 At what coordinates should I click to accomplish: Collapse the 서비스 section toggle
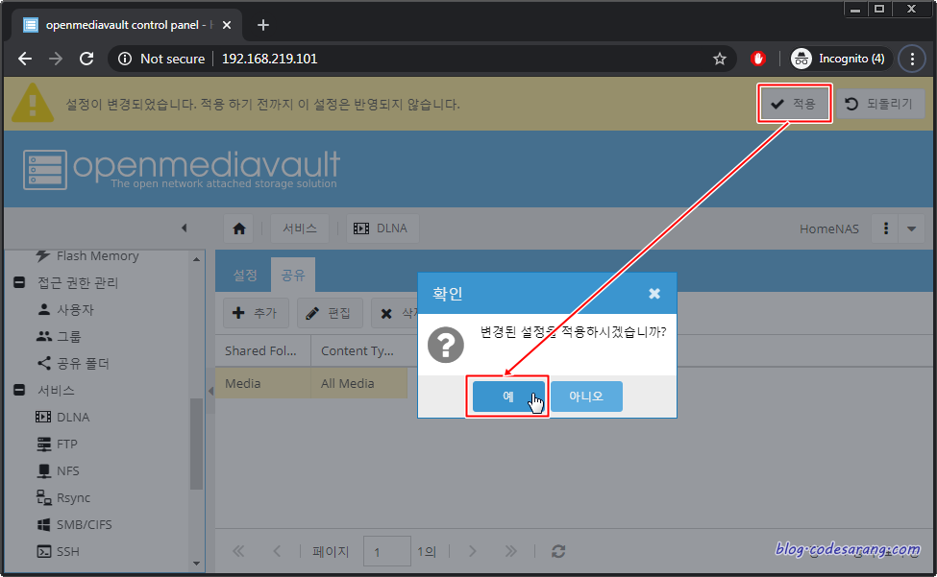(19, 390)
